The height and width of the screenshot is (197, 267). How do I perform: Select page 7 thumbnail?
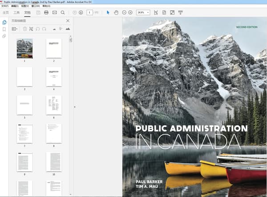pyautogui.click(x=24, y=134)
